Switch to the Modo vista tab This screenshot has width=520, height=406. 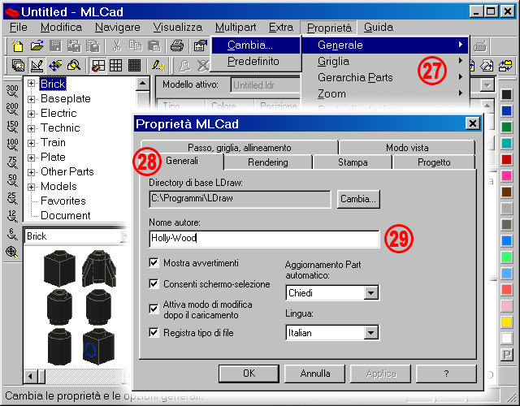tap(407, 148)
